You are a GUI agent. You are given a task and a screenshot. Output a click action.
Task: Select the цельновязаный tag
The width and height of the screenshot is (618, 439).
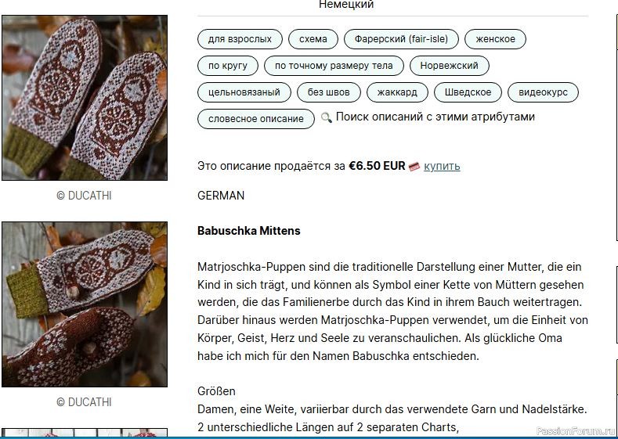pos(244,92)
